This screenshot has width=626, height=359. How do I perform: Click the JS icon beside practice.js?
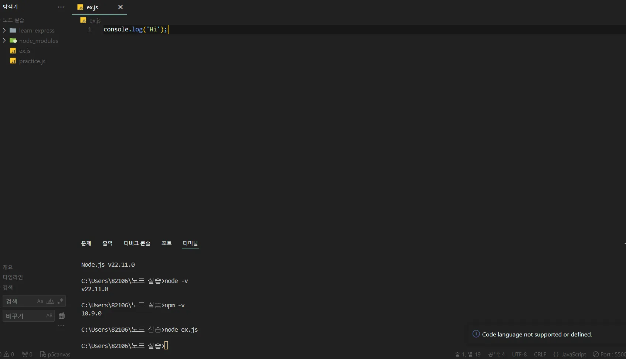(x=13, y=61)
